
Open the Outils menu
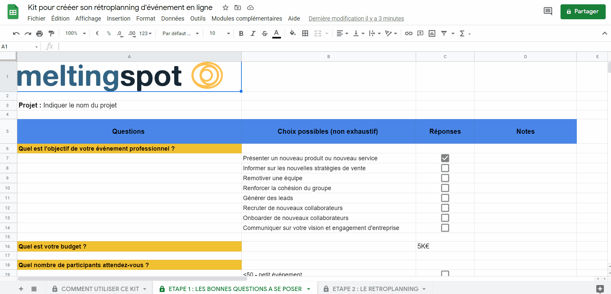(x=198, y=19)
